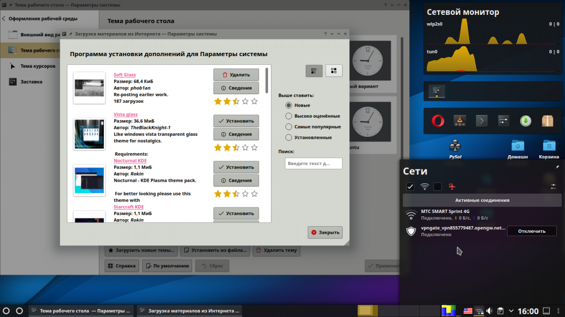Click the network tray icon

(479, 311)
